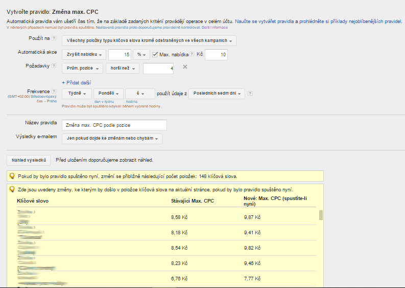Open the Použít na keywords dropdown

point(149,40)
